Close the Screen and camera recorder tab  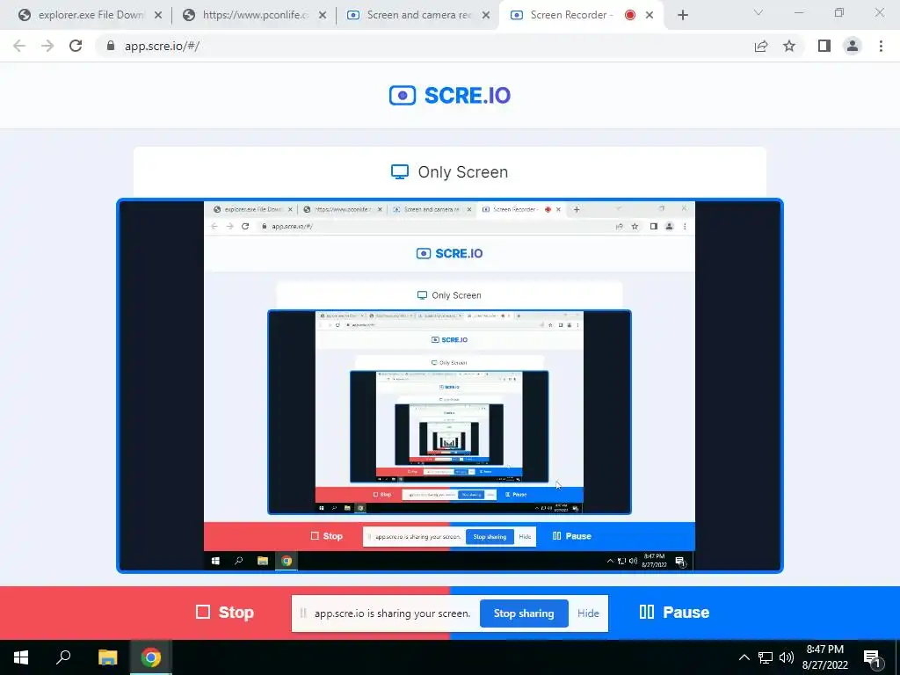tap(486, 15)
